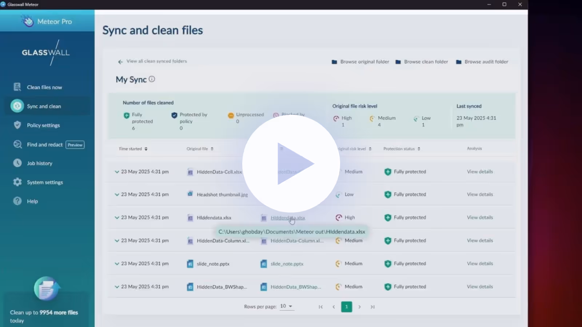Screen dimensions: 582x327
Task: Click Low risk icon in Headshot row
Action: point(338,195)
